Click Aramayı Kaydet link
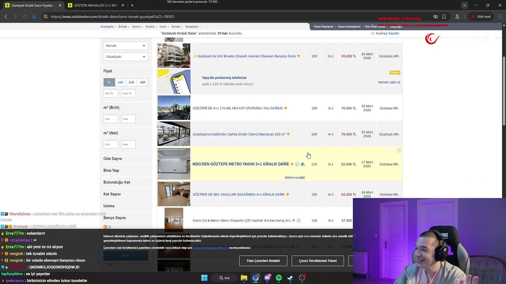506x284 pixels. coord(387,33)
